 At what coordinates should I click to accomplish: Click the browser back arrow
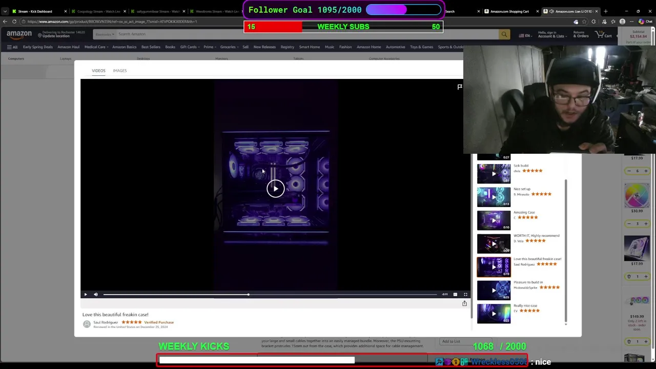coord(5,22)
